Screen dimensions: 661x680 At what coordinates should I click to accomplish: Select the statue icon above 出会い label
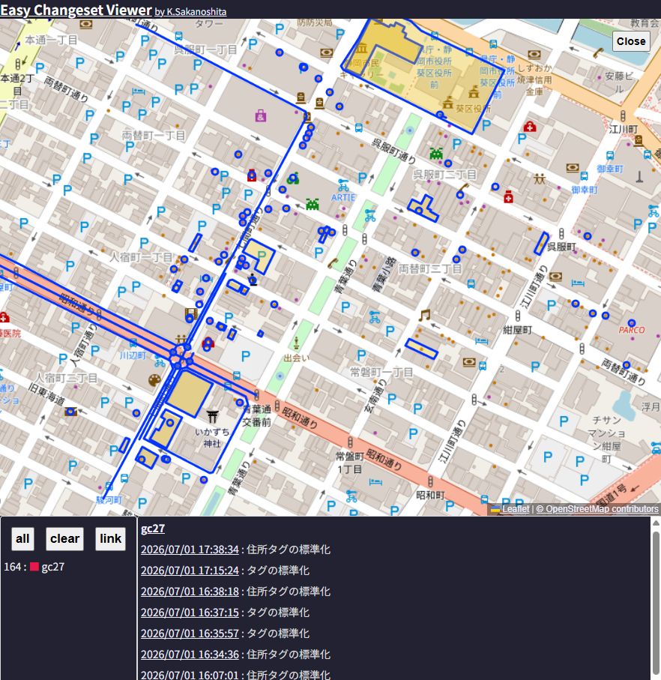tap(297, 343)
